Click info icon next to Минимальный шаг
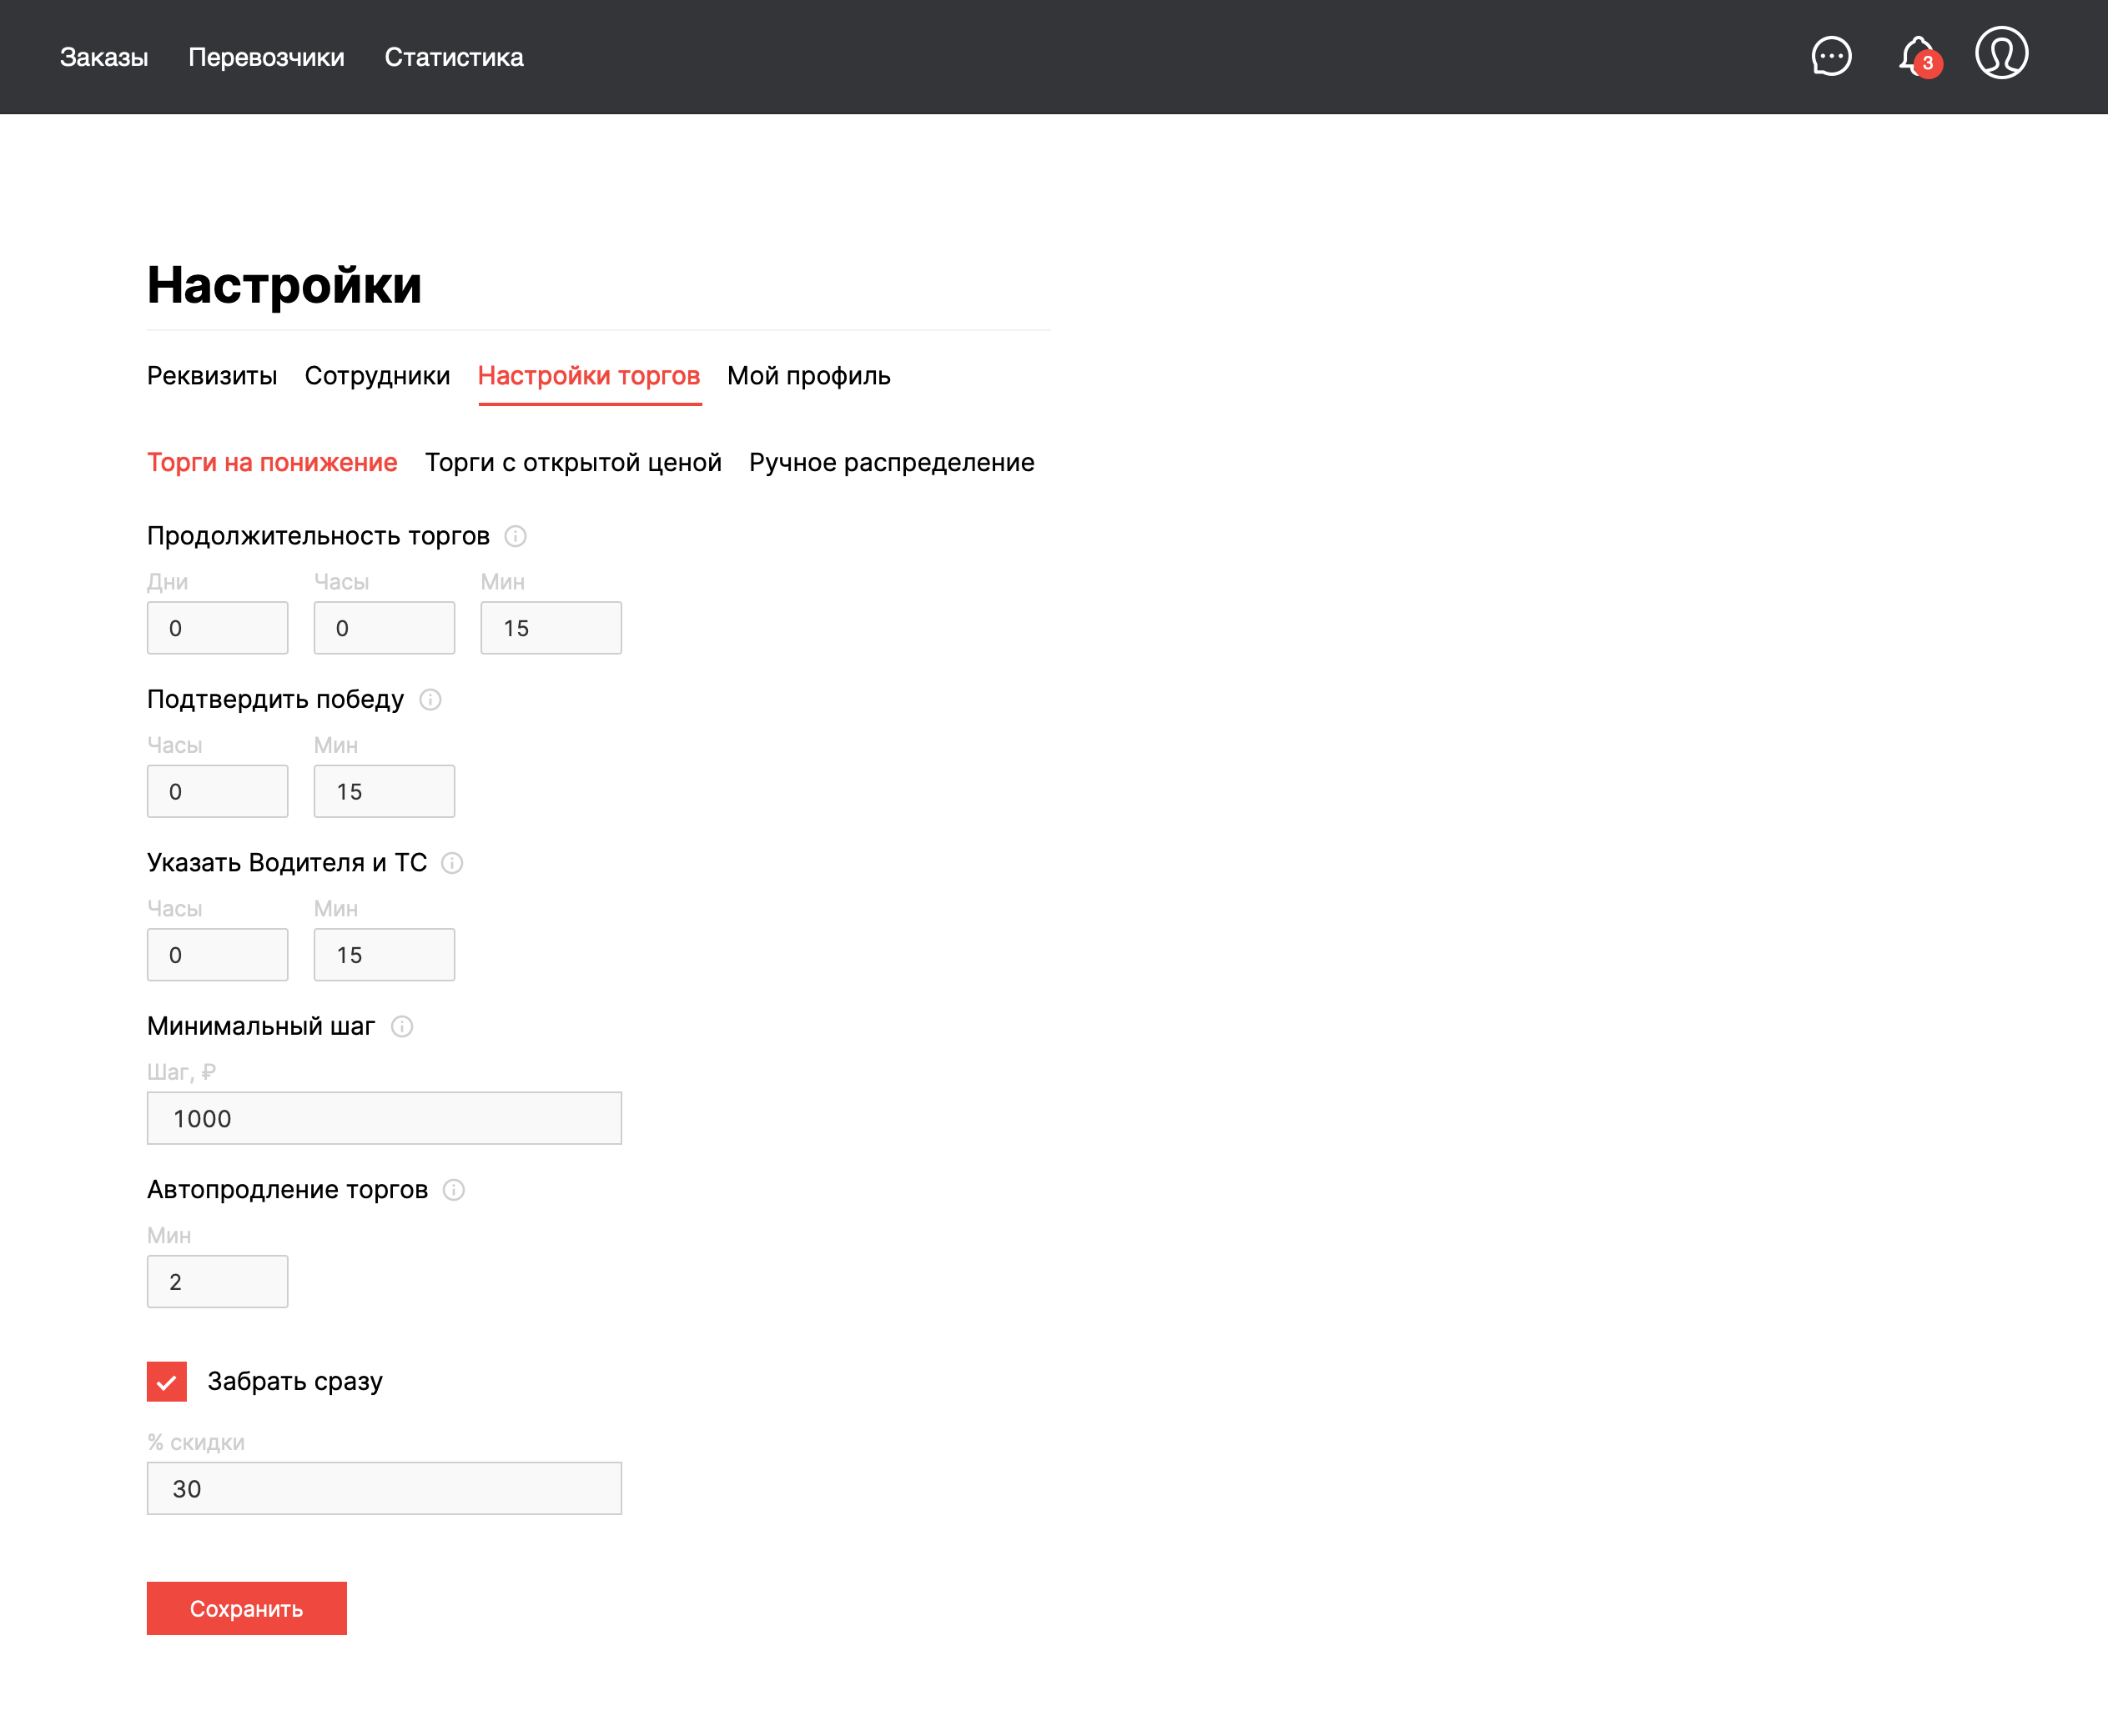Image resolution: width=2108 pixels, height=1736 pixels. click(402, 1026)
